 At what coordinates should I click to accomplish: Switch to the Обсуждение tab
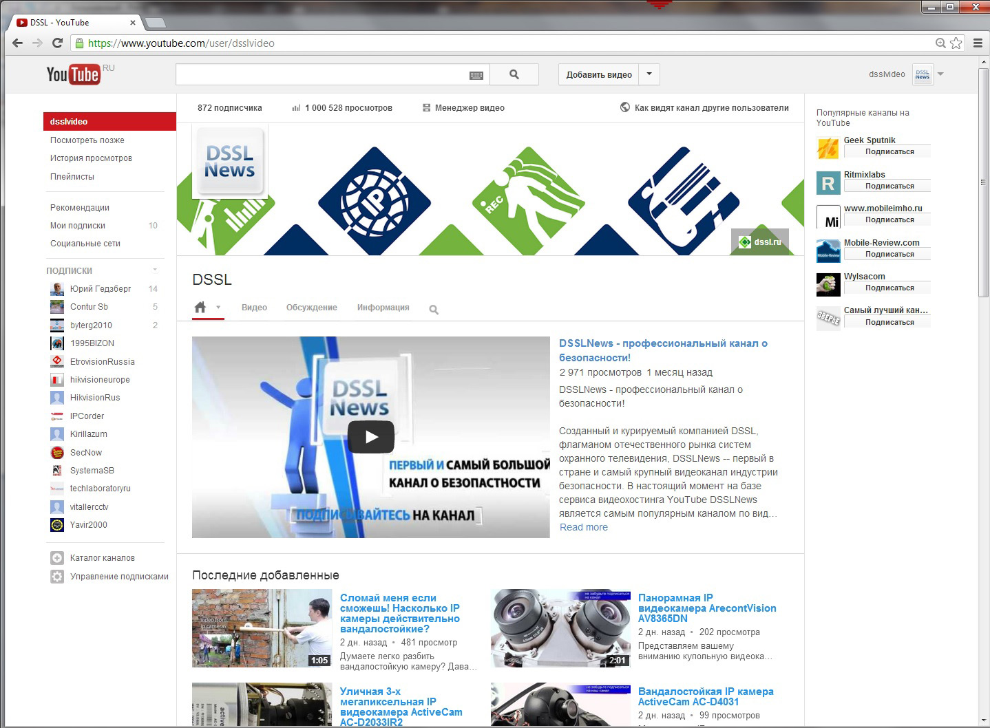tap(312, 308)
